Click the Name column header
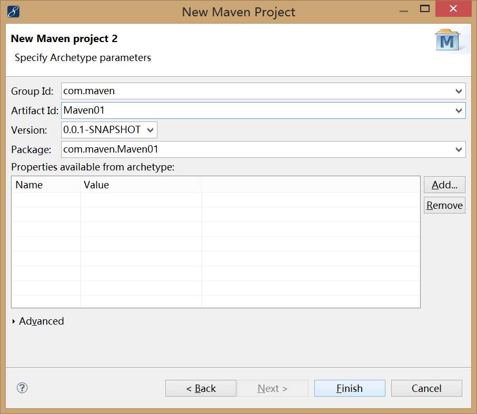This screenshot has width=477, height=414. click(x=46, y=185)
